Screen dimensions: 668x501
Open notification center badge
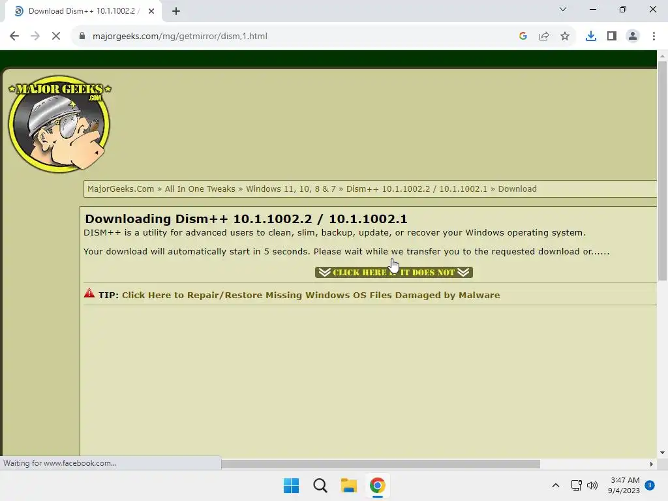coord(650,485)
